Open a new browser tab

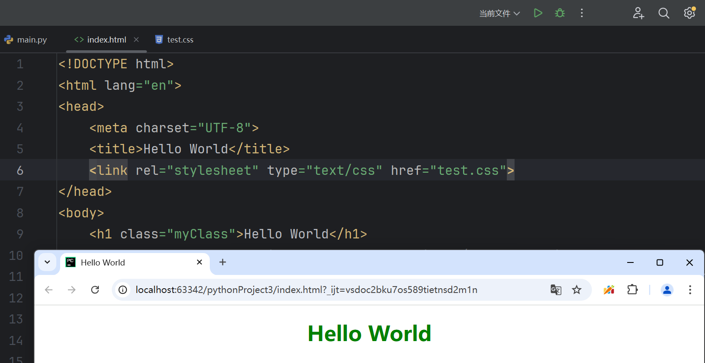[x=223, y=262]
